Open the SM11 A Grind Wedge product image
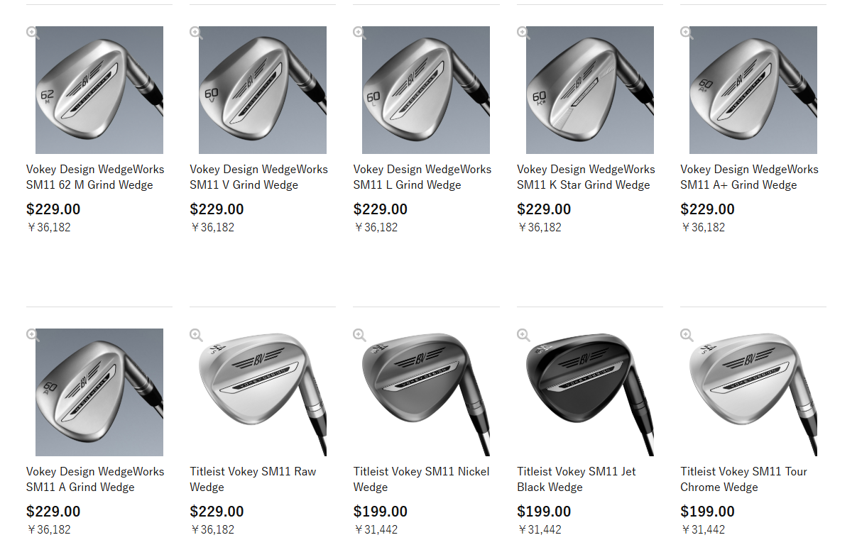 [99, 392]
